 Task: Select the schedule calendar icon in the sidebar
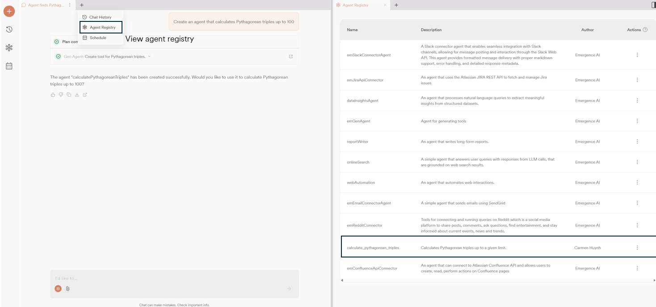coord(9,66)
